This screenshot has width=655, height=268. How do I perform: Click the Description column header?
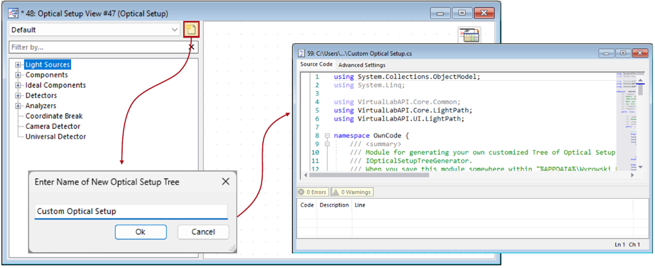click(334, 205)
